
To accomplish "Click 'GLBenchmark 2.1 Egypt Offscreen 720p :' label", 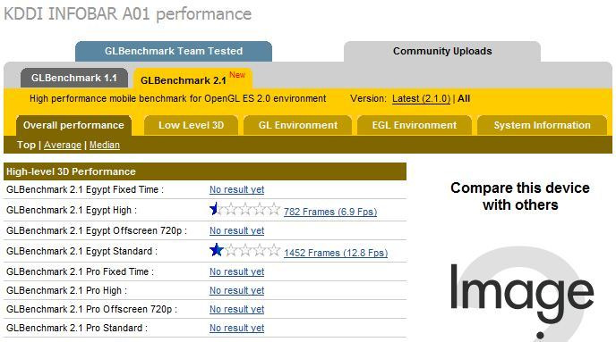I will click(x=97, y=230).
